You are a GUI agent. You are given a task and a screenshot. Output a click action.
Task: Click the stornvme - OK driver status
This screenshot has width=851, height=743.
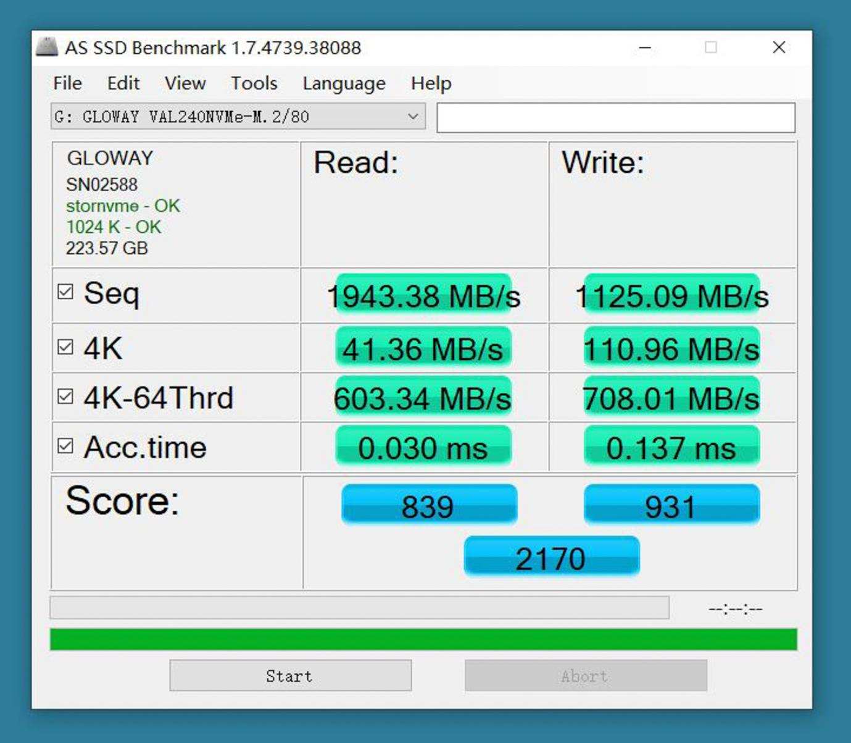pyautogui.click(x=123, y=205)
